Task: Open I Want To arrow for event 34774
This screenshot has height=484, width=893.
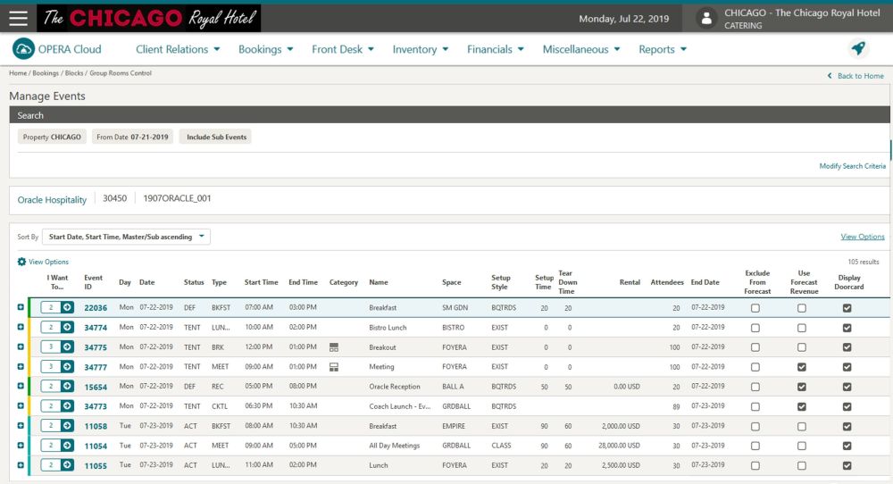Action: click(67, 328)
